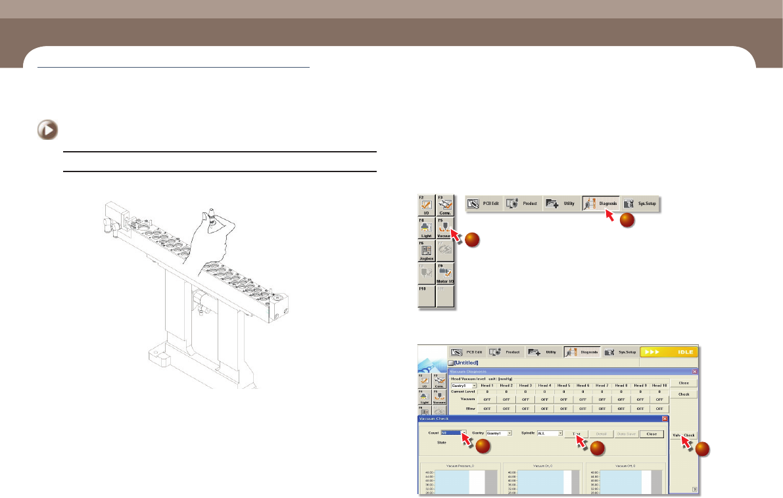Switch to PCB Edit tab in full window
Viewport: 783px width, 498px height.
point(468,352)
